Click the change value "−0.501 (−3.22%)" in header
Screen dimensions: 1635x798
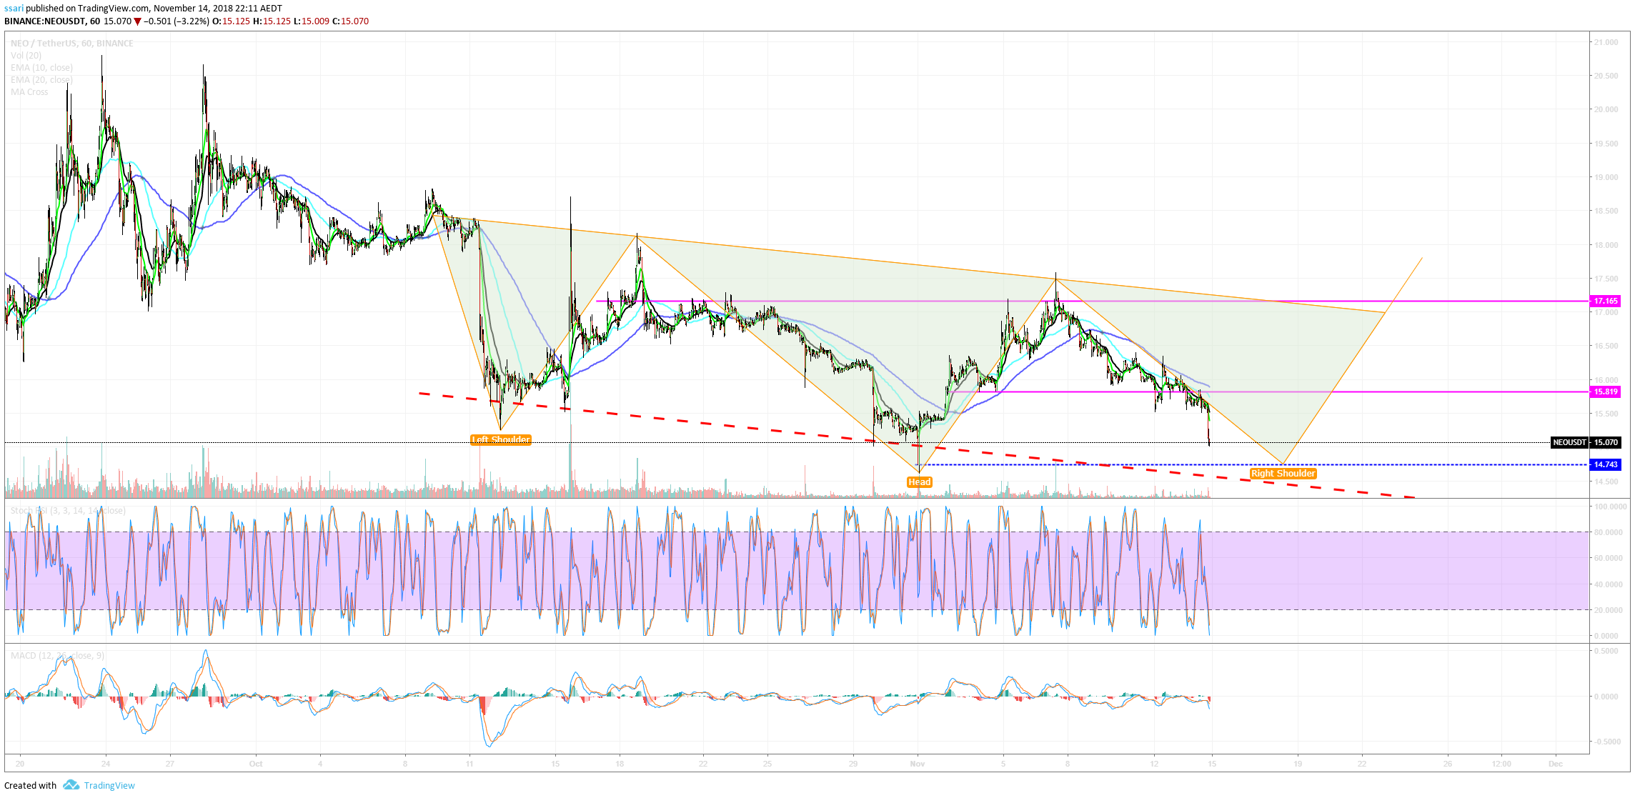[177, 21]
